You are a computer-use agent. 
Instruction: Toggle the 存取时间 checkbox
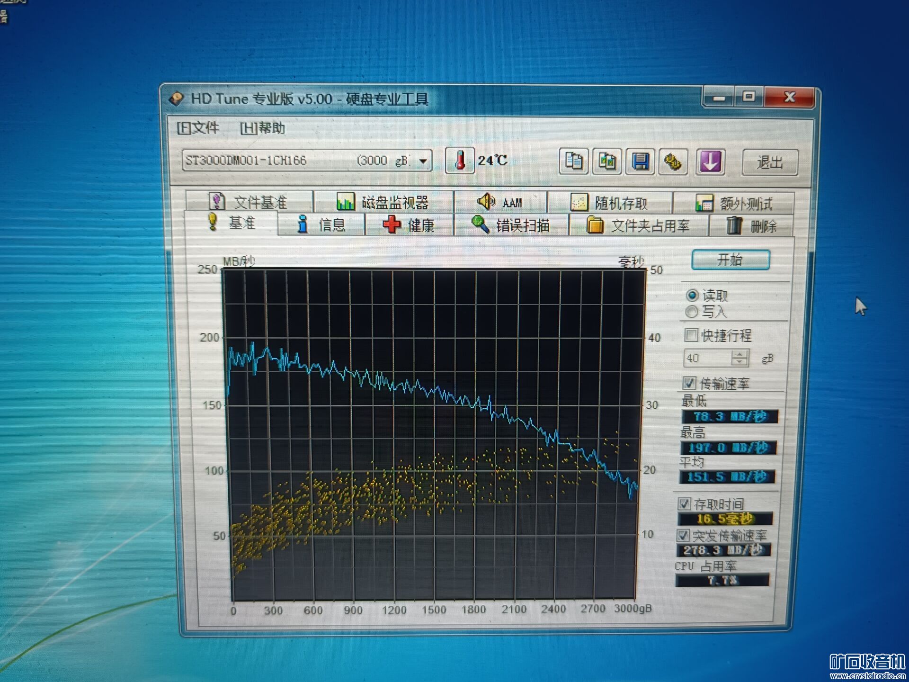[x=685, y=503]
